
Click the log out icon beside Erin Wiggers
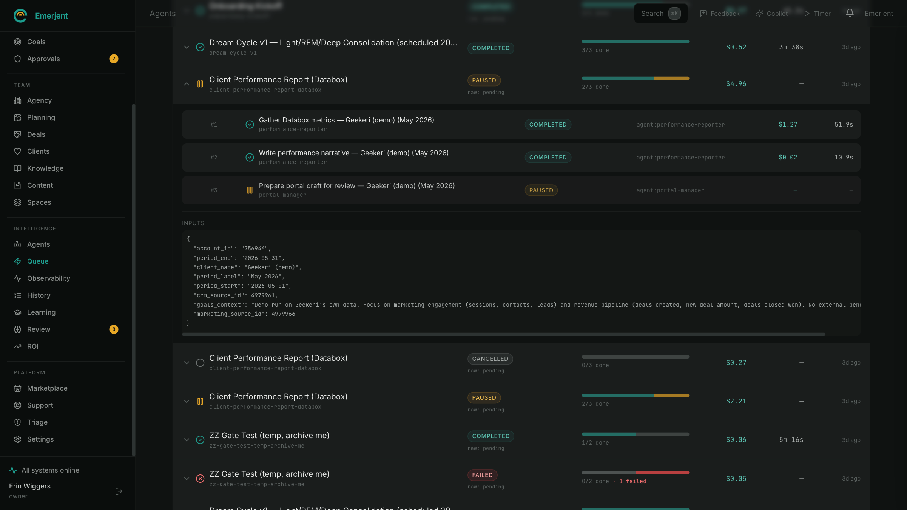119,491
